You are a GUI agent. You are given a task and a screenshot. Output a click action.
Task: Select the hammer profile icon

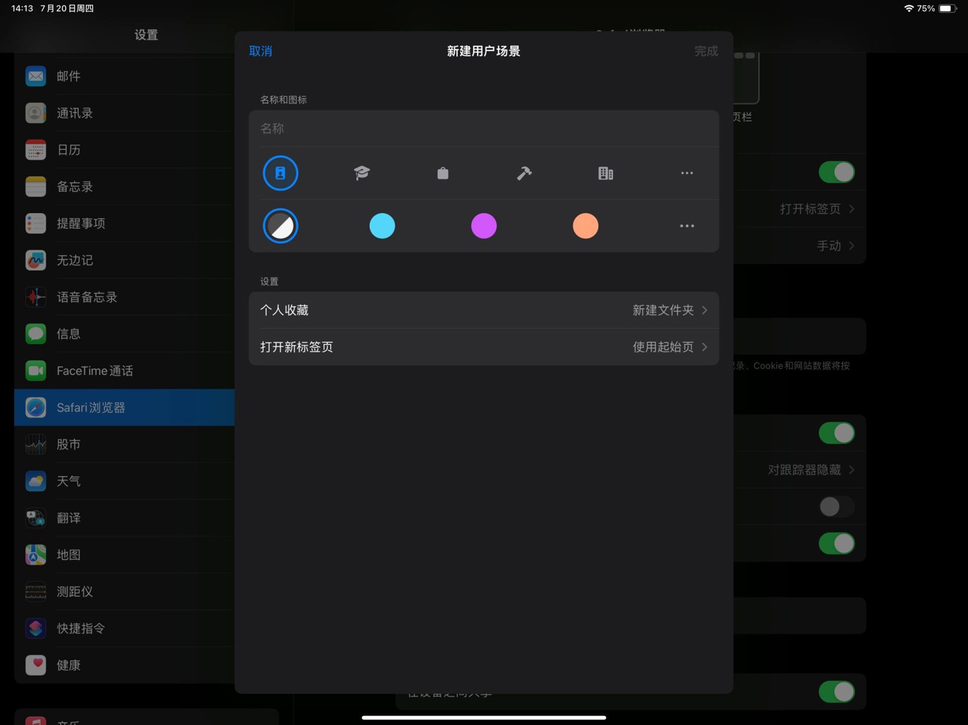point(524,173)
